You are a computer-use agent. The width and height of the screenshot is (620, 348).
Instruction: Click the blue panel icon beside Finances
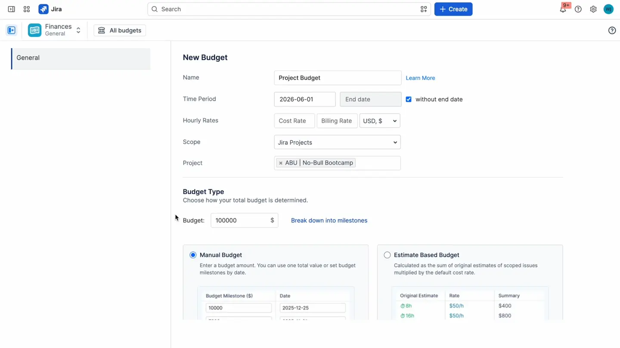(x=12, y=30)
